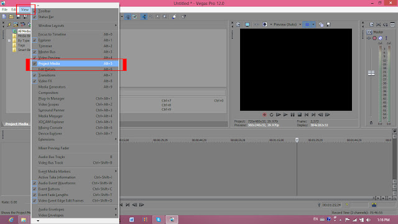This screenshot has height=224, width=398.
Task: Click the loop playback icon in preview
Action: point(271,114)
